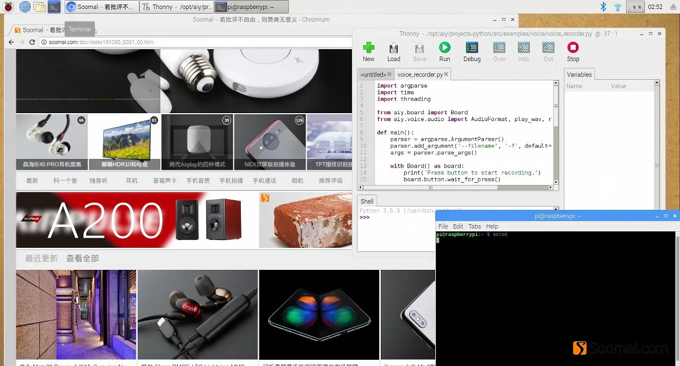Open the 两代Airplay的四种模式 thumbnail
680x366 pixels.
(x=197, y=142)
